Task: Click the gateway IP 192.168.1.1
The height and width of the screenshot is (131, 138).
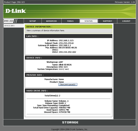Action: [65, 46]
